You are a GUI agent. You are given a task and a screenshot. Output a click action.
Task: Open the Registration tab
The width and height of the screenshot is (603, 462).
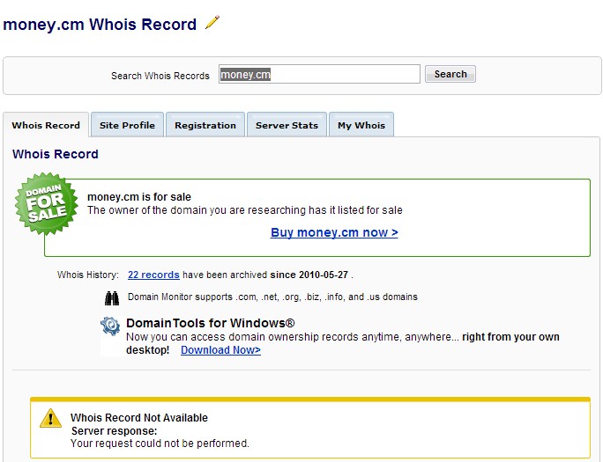click(205, 125)
